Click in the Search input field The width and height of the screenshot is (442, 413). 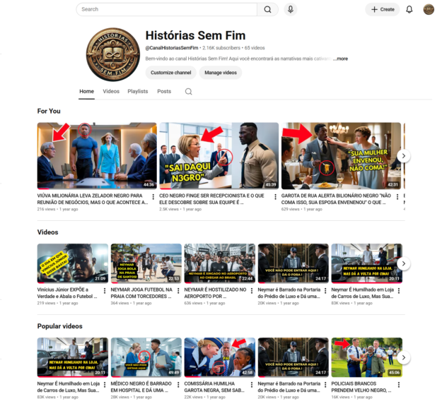(167, 10)
